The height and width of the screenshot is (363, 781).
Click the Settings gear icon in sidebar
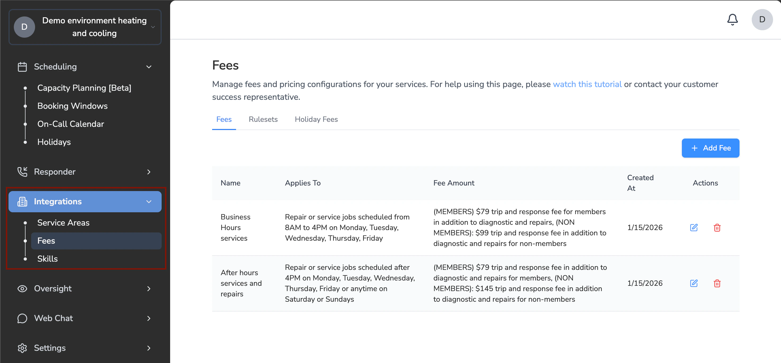pyautogui.click(x=22, y=348)
